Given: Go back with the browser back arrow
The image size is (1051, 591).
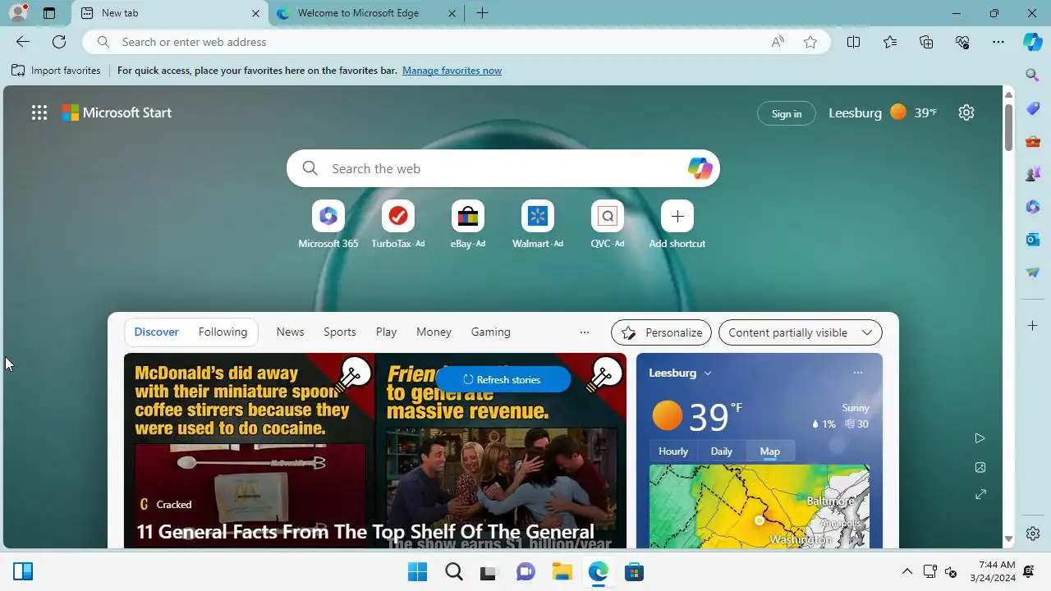Looking at the screenshot, I should pyautogui.click(x=23, y=42).
